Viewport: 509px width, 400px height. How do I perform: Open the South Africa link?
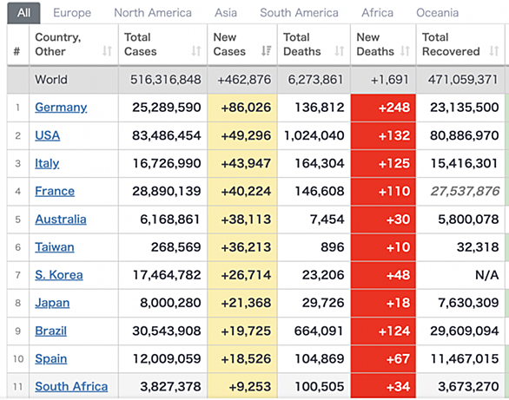(x=71, y=387)
